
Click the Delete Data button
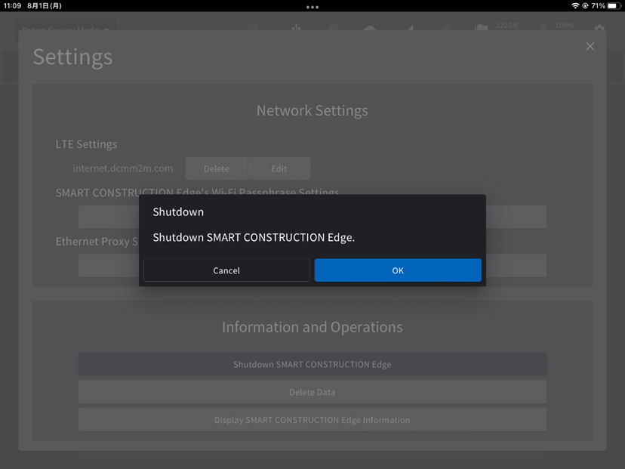(312, 392)
